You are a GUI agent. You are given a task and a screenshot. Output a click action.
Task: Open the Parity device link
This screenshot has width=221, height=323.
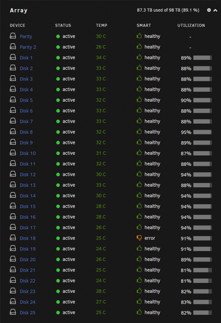[26, 37]
